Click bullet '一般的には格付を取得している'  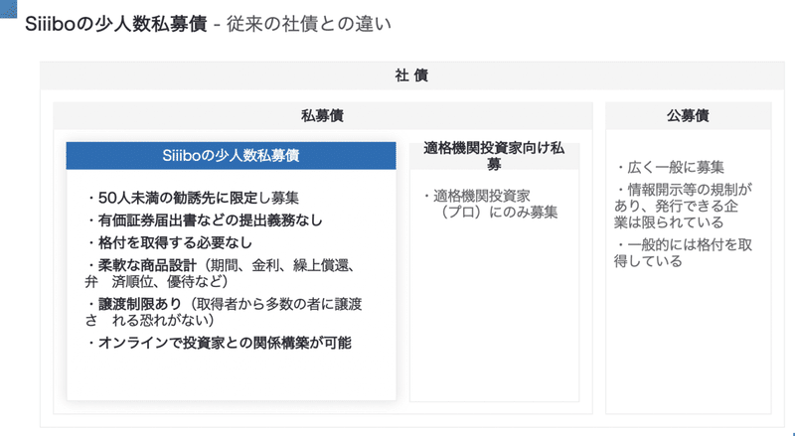point(683,253)
